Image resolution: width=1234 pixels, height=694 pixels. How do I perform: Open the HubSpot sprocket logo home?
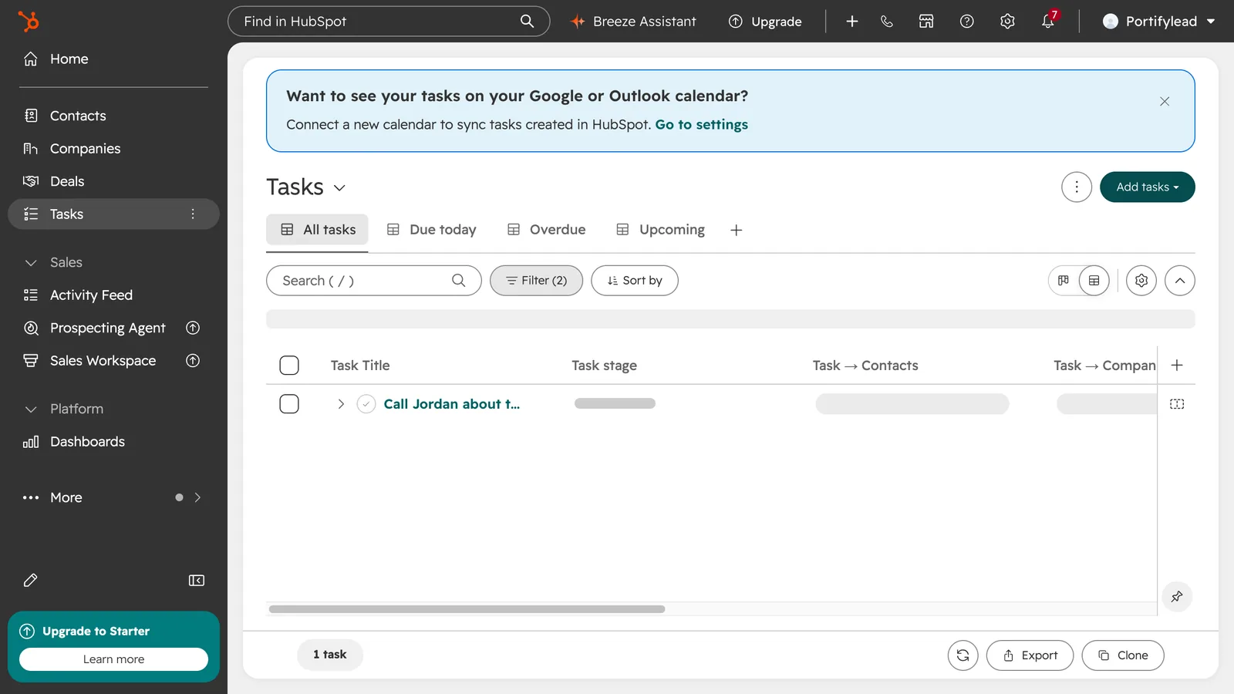coord(29,22)
